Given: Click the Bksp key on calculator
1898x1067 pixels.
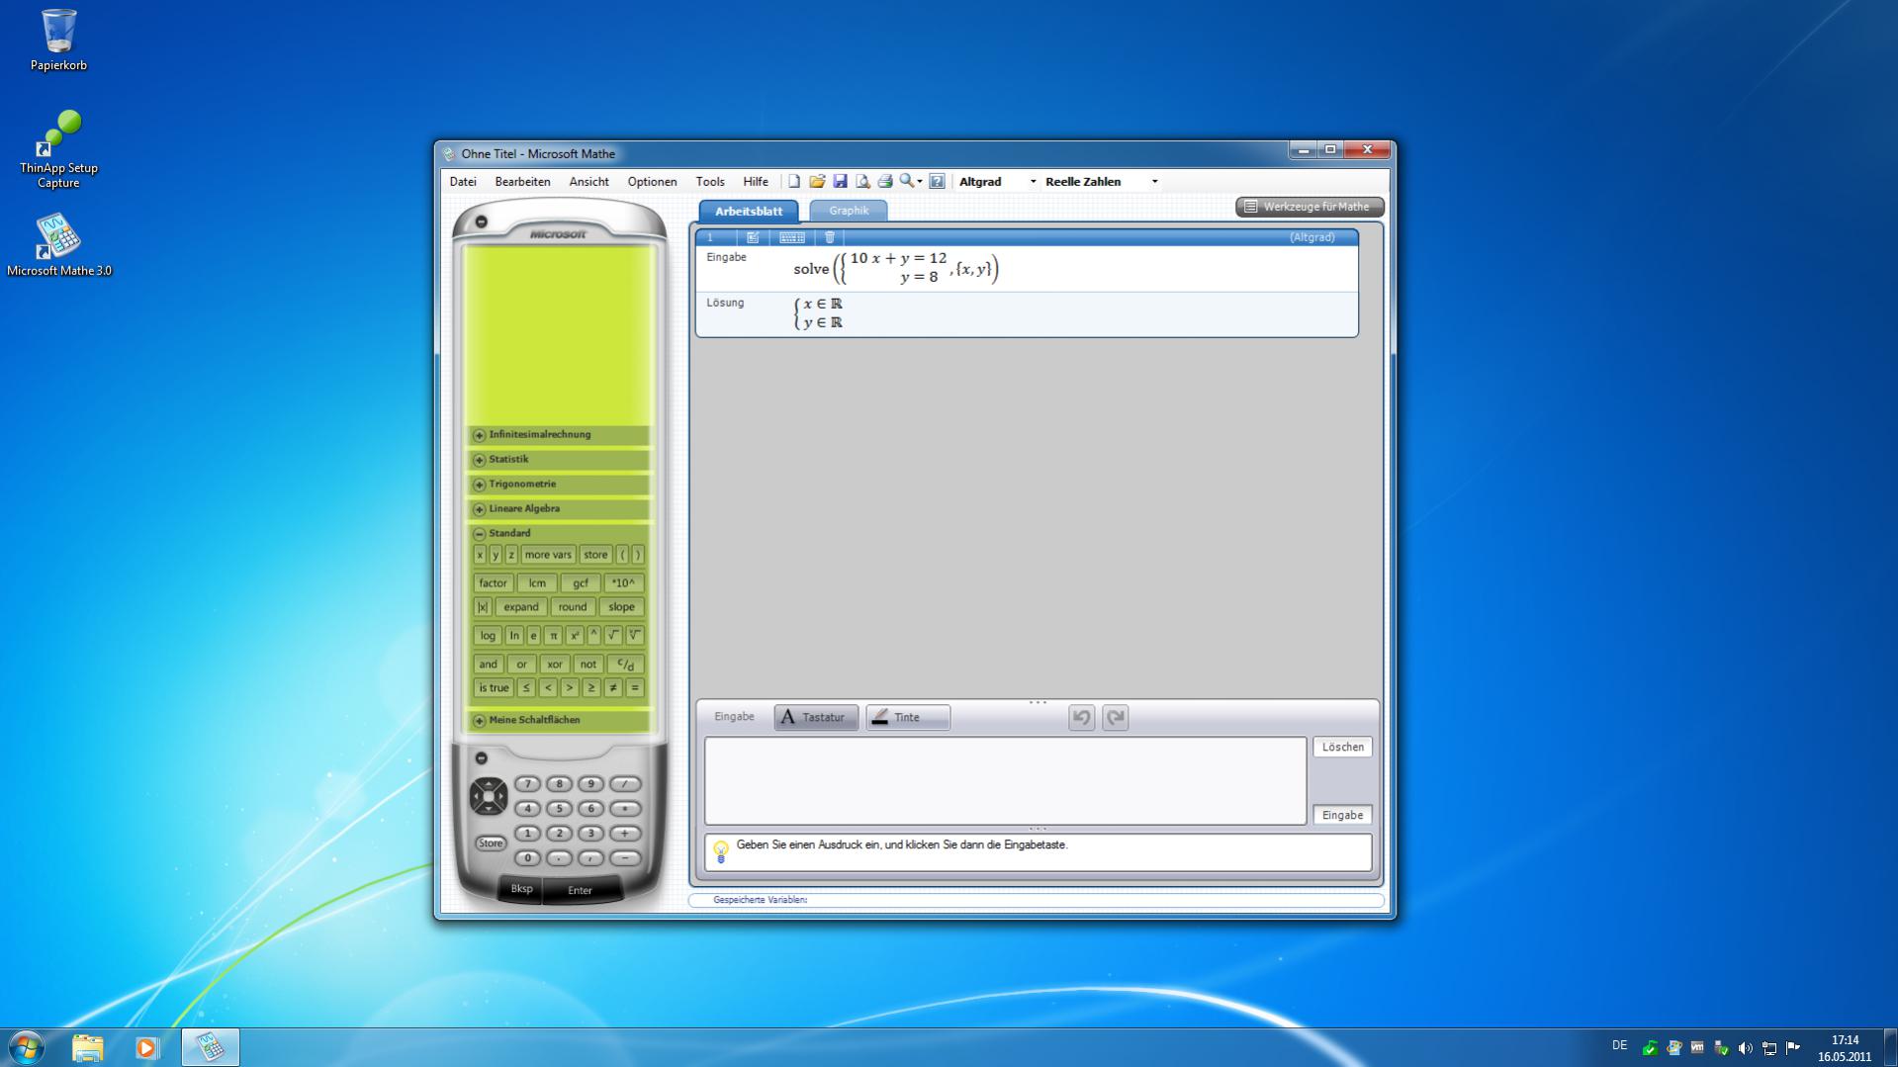Looking at the screenshot, I should click(x=521, y=889).
